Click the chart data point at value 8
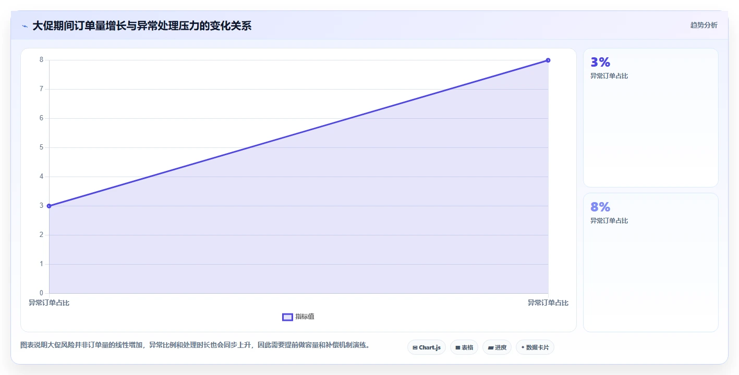The width and height of the screenshot is (739, 375). 548,60
